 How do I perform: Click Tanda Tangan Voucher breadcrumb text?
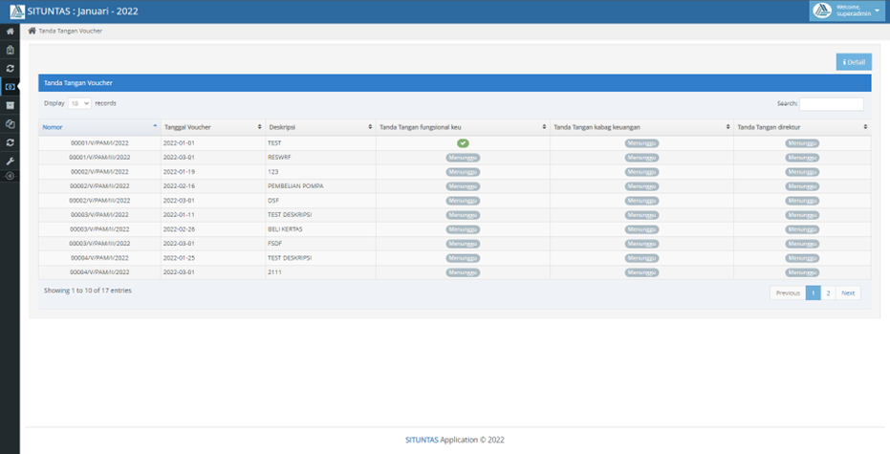(71, 32)
